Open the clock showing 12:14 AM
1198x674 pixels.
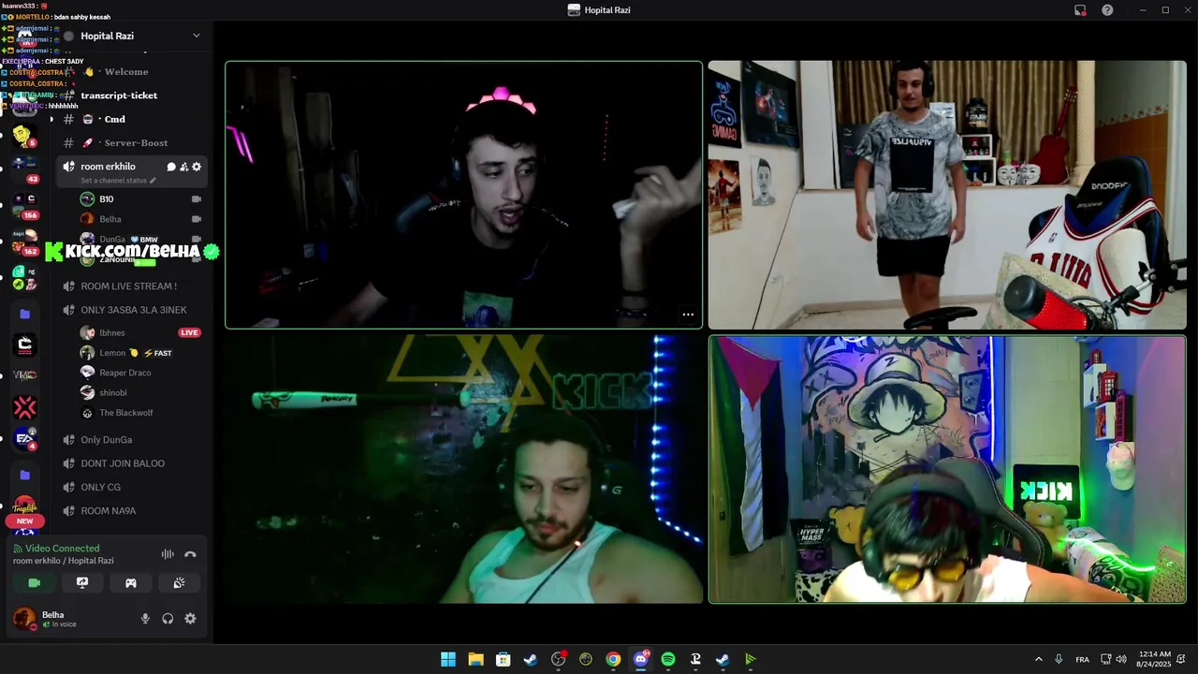click(x=1156, y=659)
